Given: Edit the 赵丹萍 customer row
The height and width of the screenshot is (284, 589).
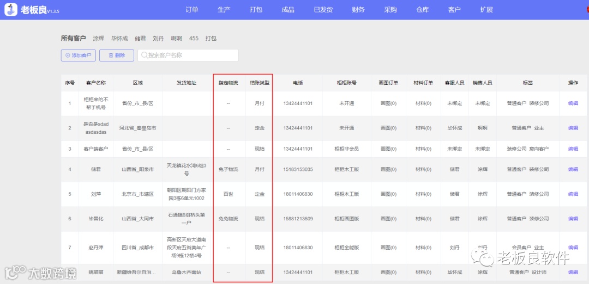Looking at the screenshot, I should click(x=573, y=248).
